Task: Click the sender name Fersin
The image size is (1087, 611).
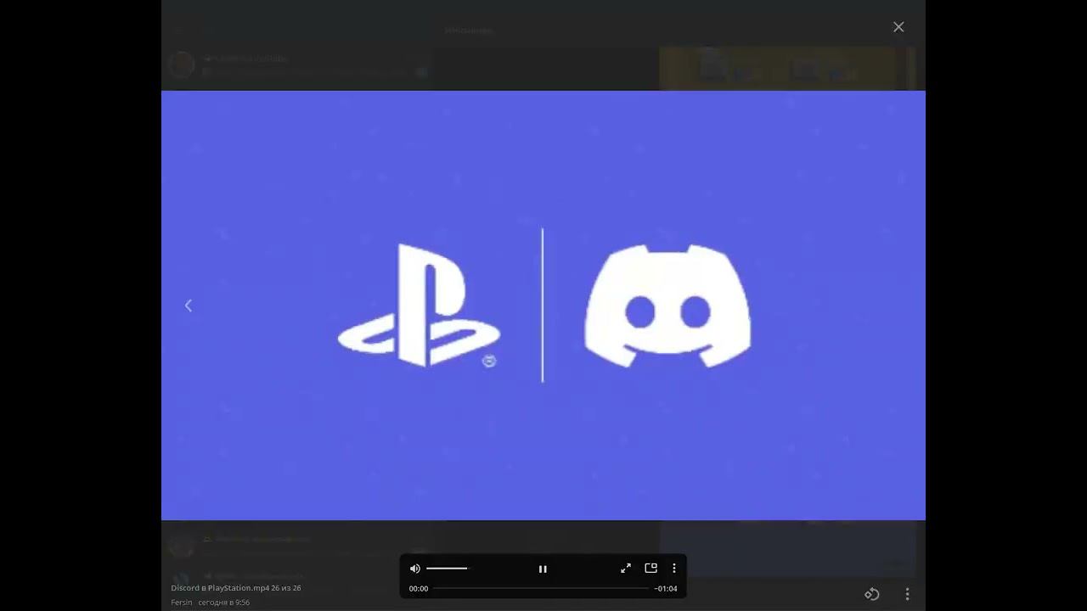Action: (x=182, y=603)
